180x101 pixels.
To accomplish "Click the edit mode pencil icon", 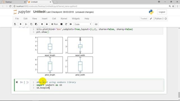I will point(151,19).
